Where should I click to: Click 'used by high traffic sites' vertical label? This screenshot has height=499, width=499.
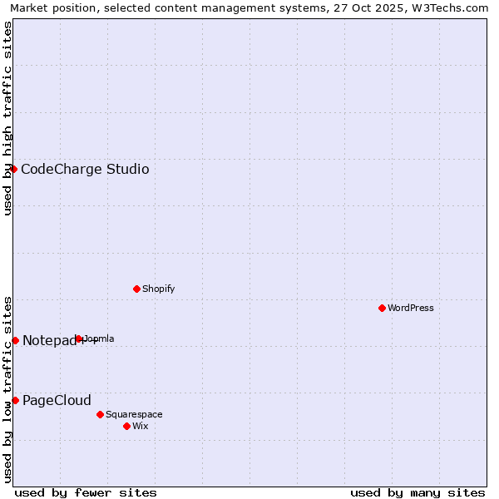(x=7, y=118)
